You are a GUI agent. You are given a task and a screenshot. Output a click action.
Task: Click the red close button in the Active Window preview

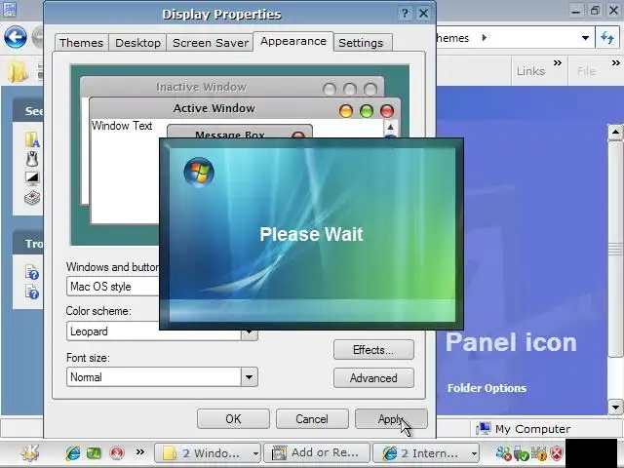(387, 110)
